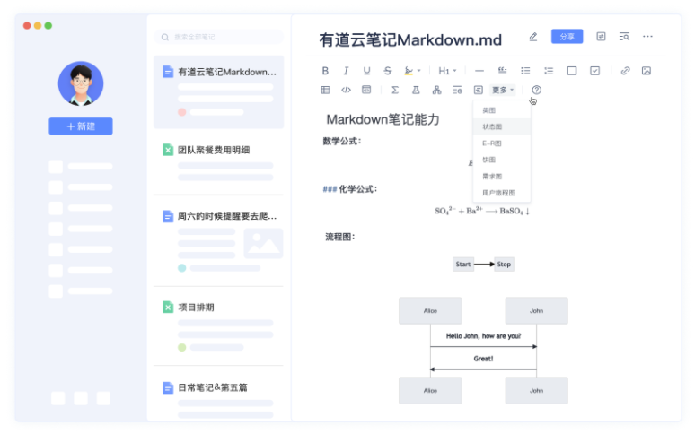Click the image thumbnail in the 周六 note
This screenshot has height=434, width=695.
pyautogui.click(x=263, y=243)
